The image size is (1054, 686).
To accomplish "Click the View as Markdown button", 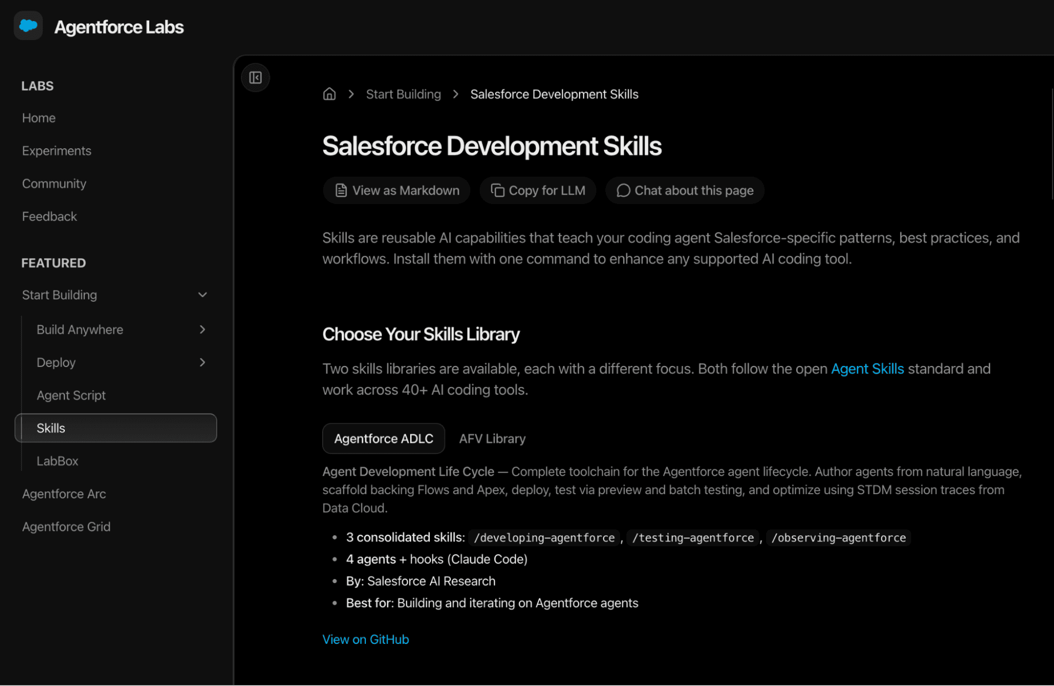I will (397, 190).
